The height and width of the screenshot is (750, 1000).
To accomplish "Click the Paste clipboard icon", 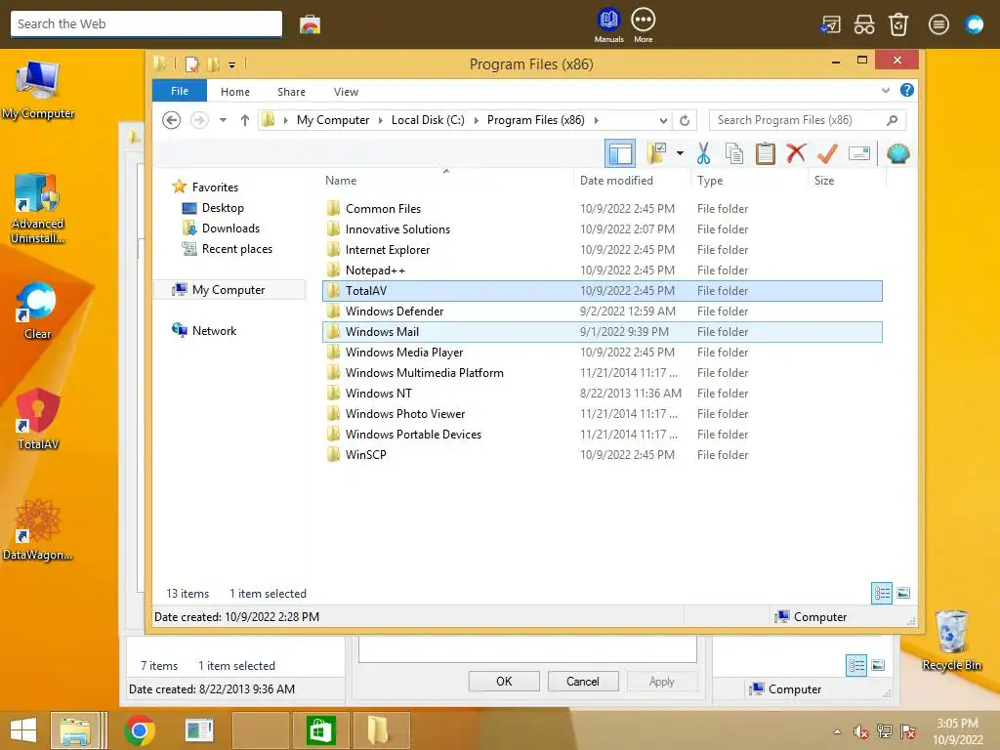I will point(766,153).
